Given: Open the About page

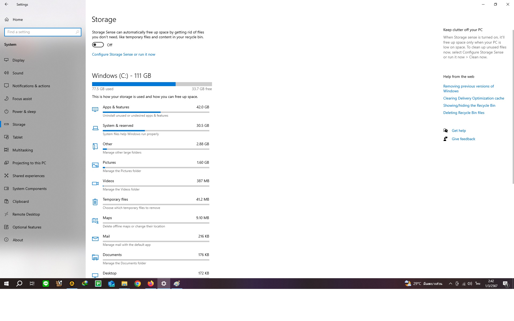Looking at the screenshot, I should (x=43, y=240).
